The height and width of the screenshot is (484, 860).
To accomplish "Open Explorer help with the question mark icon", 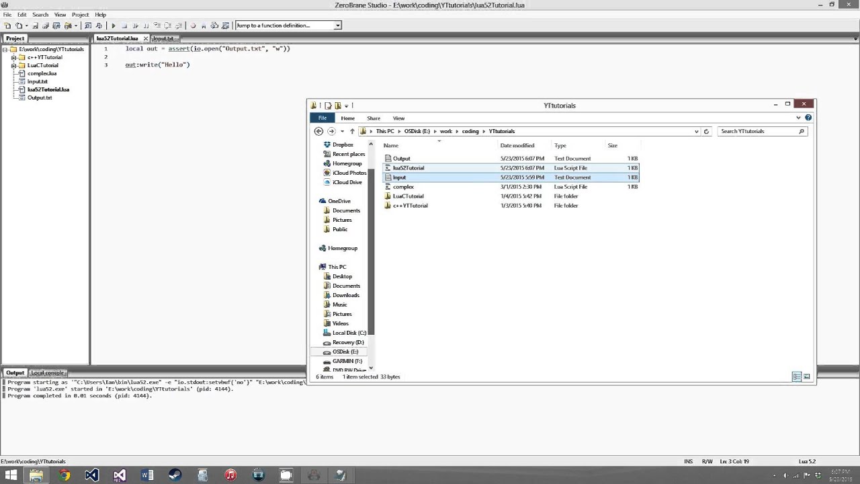I will coord(808,118).
